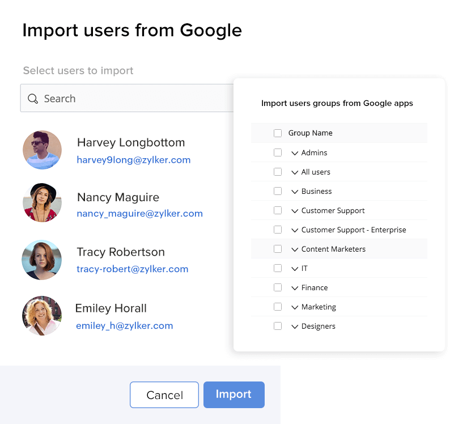
Task: Click Customer Support - Enterprise label
Action: coord(354,230)
